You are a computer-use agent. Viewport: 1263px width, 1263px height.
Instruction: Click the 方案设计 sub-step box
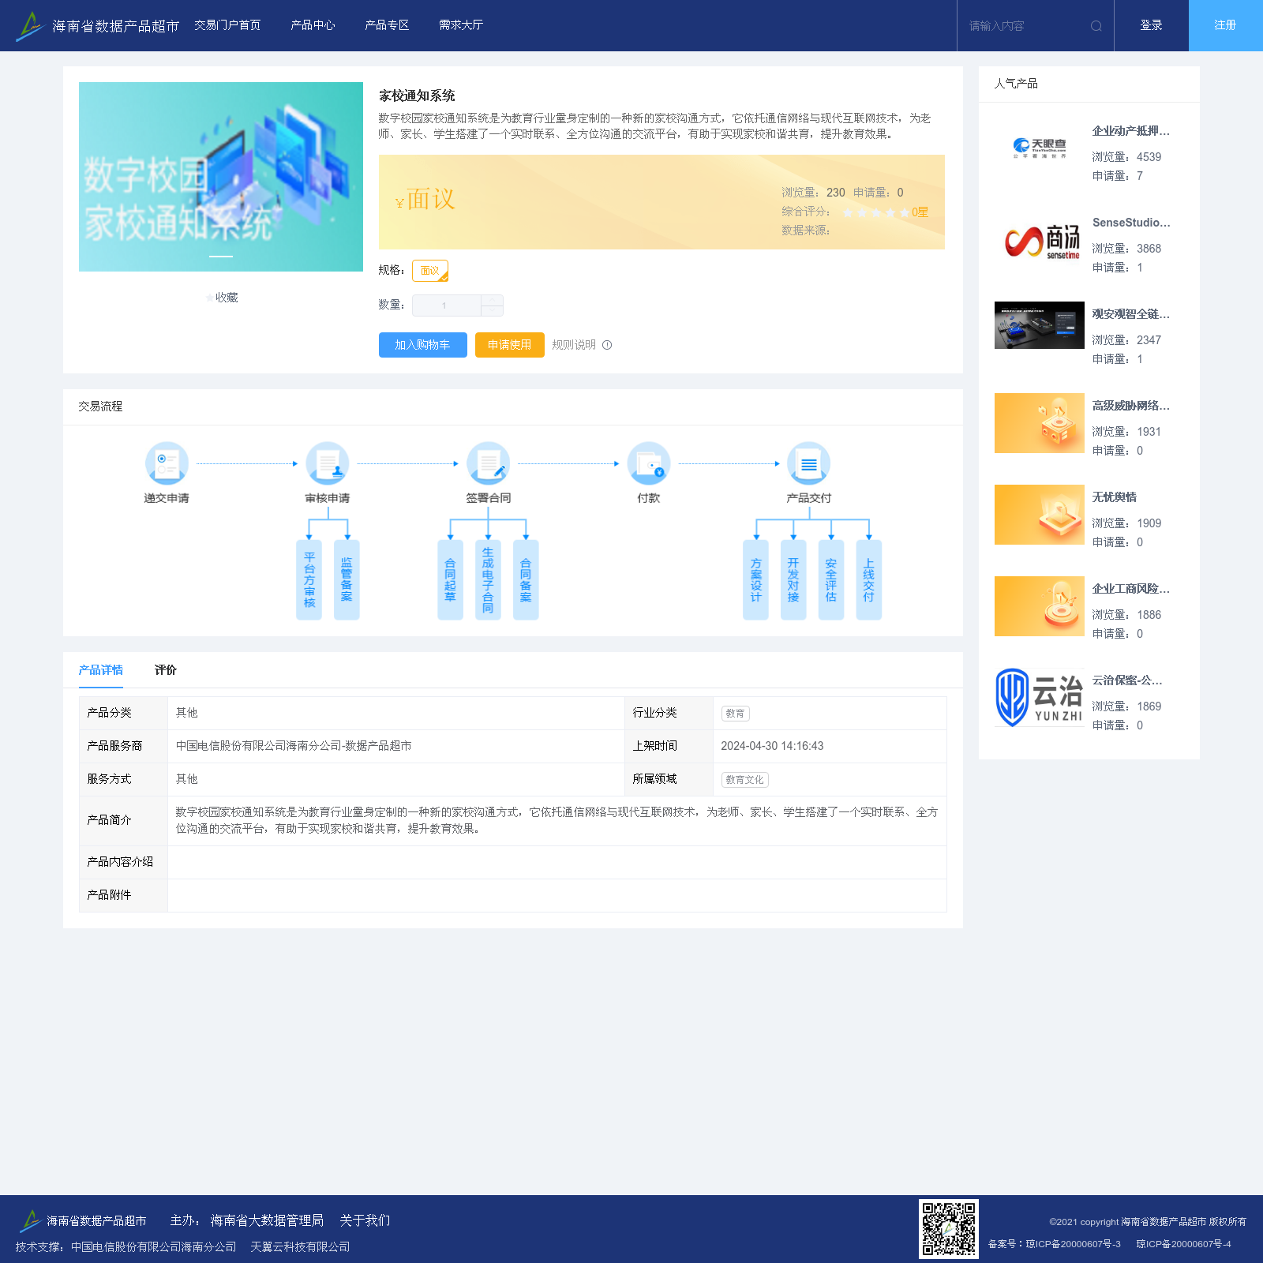[x=756, y=579]
